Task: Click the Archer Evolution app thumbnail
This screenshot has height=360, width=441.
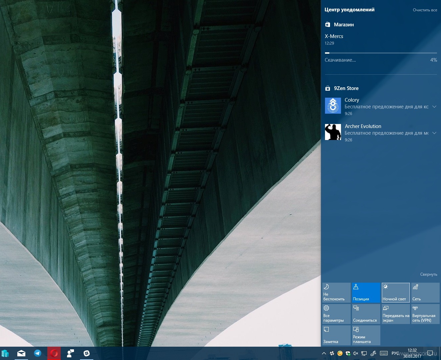Action: pyautogui.click(x=333, y=132)
